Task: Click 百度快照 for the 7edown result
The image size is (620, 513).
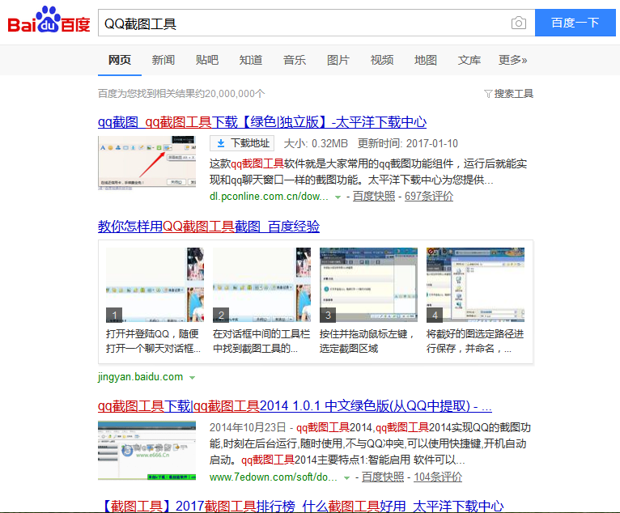Action: (383, 477)
